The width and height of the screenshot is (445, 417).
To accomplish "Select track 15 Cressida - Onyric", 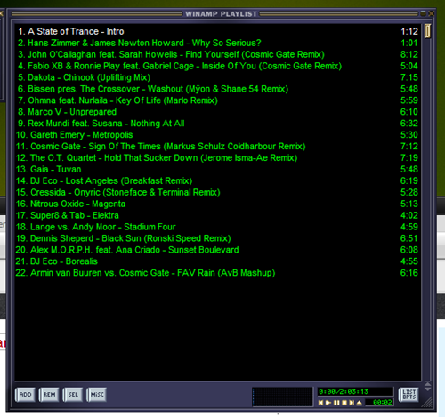I will pos(218,192).
